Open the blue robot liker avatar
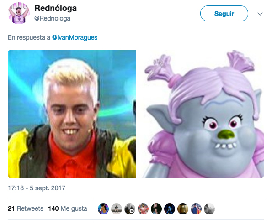The width and height of the screenshot is (272, 224). [170, 209]
